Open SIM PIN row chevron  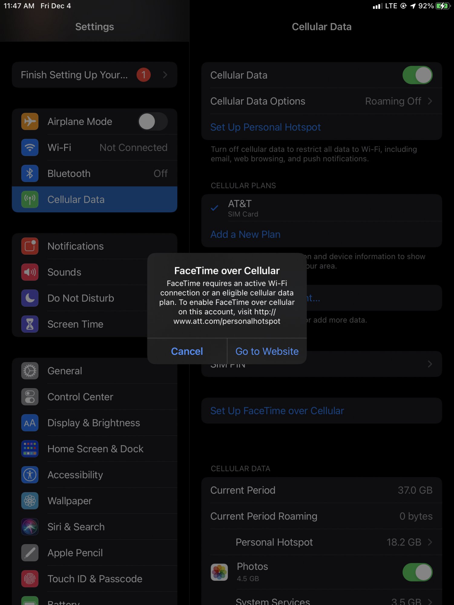pos(430,364)
